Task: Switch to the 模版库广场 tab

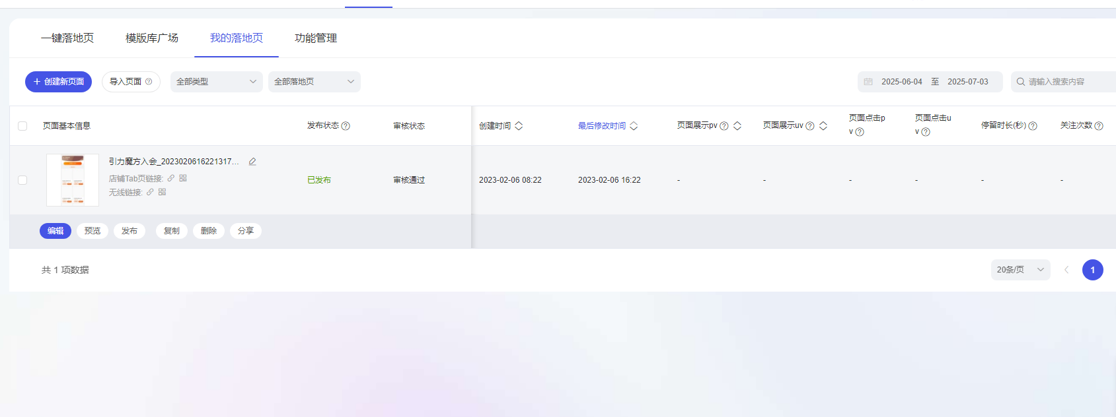Action: pyautogui.click(x=152, y=38)
